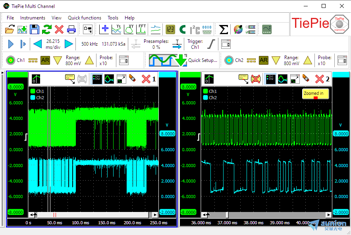351x235 pixels.
Task: Toggle the Ch1 channel enable button
Action: coord(11,60)
